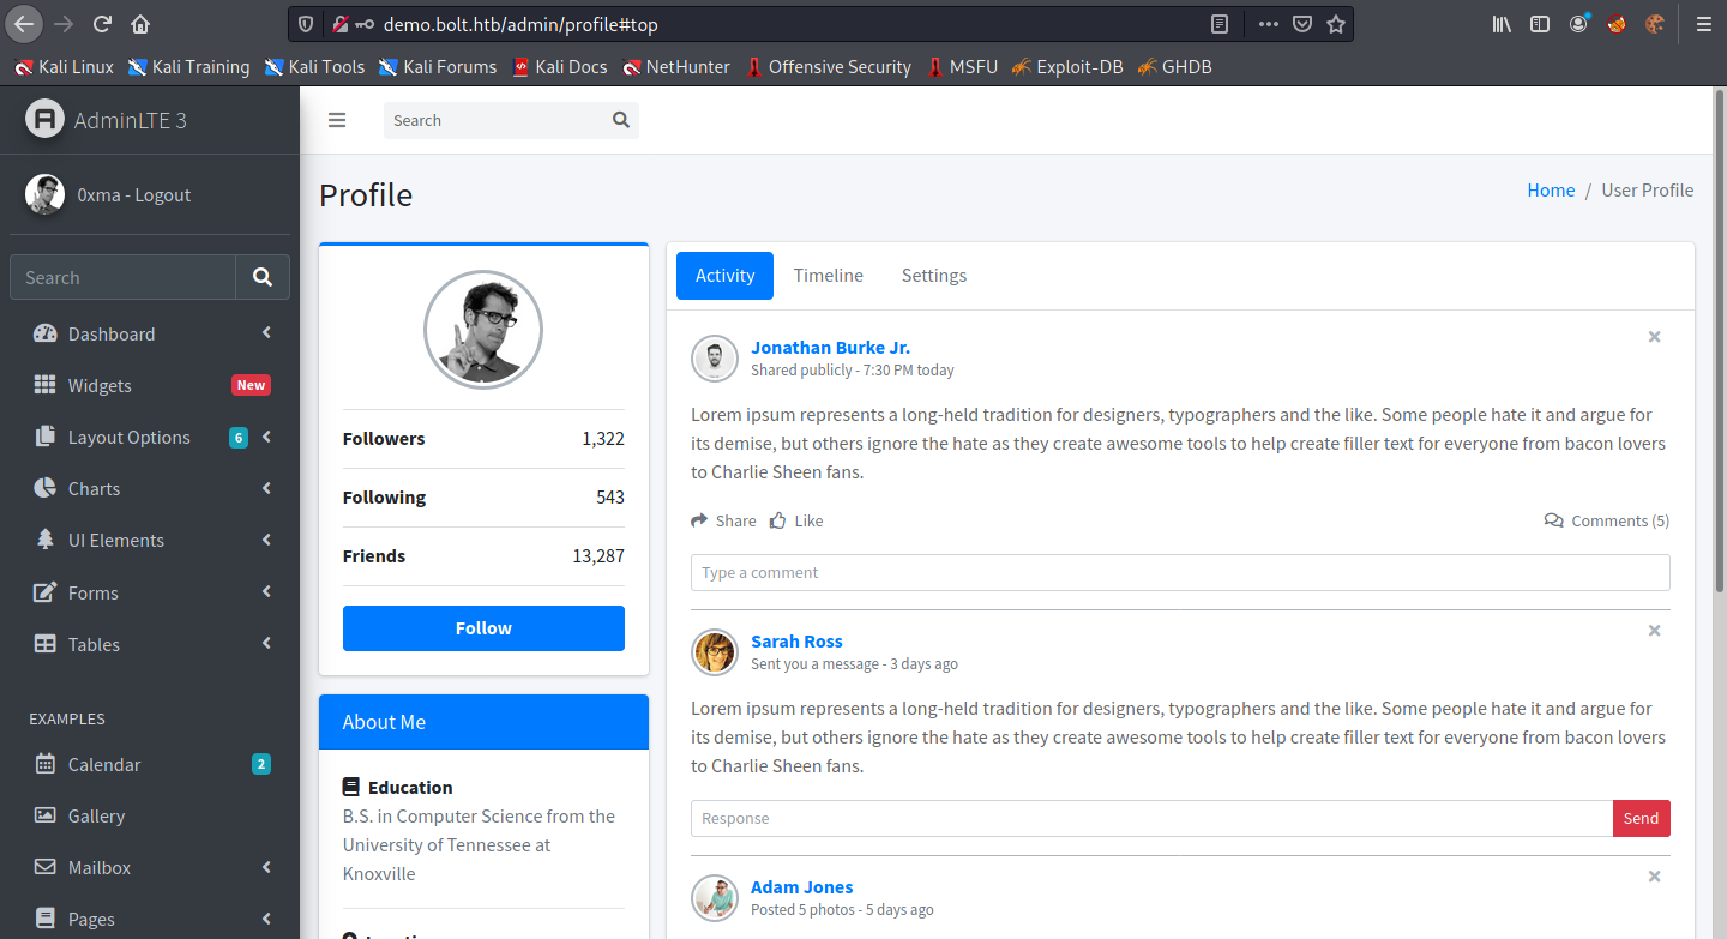Switch to the Settings tab

point(934,275)
